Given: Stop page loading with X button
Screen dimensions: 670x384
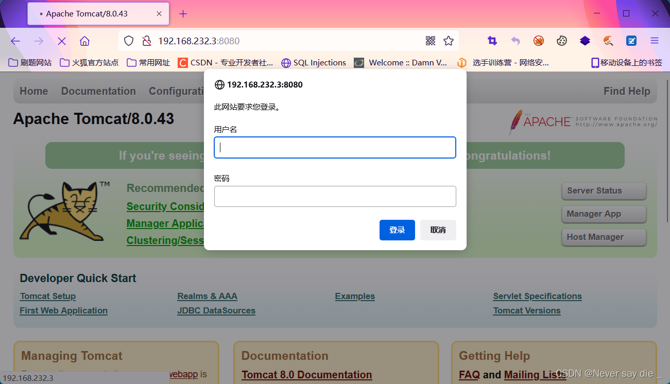Looking at the screenshot, I should (62, 41).
